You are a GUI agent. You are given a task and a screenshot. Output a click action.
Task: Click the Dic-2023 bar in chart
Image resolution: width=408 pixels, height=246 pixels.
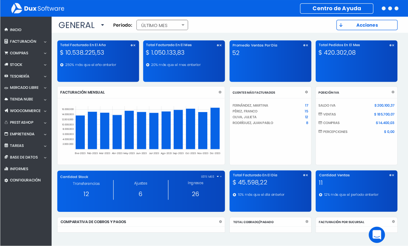tap(215, 128)
